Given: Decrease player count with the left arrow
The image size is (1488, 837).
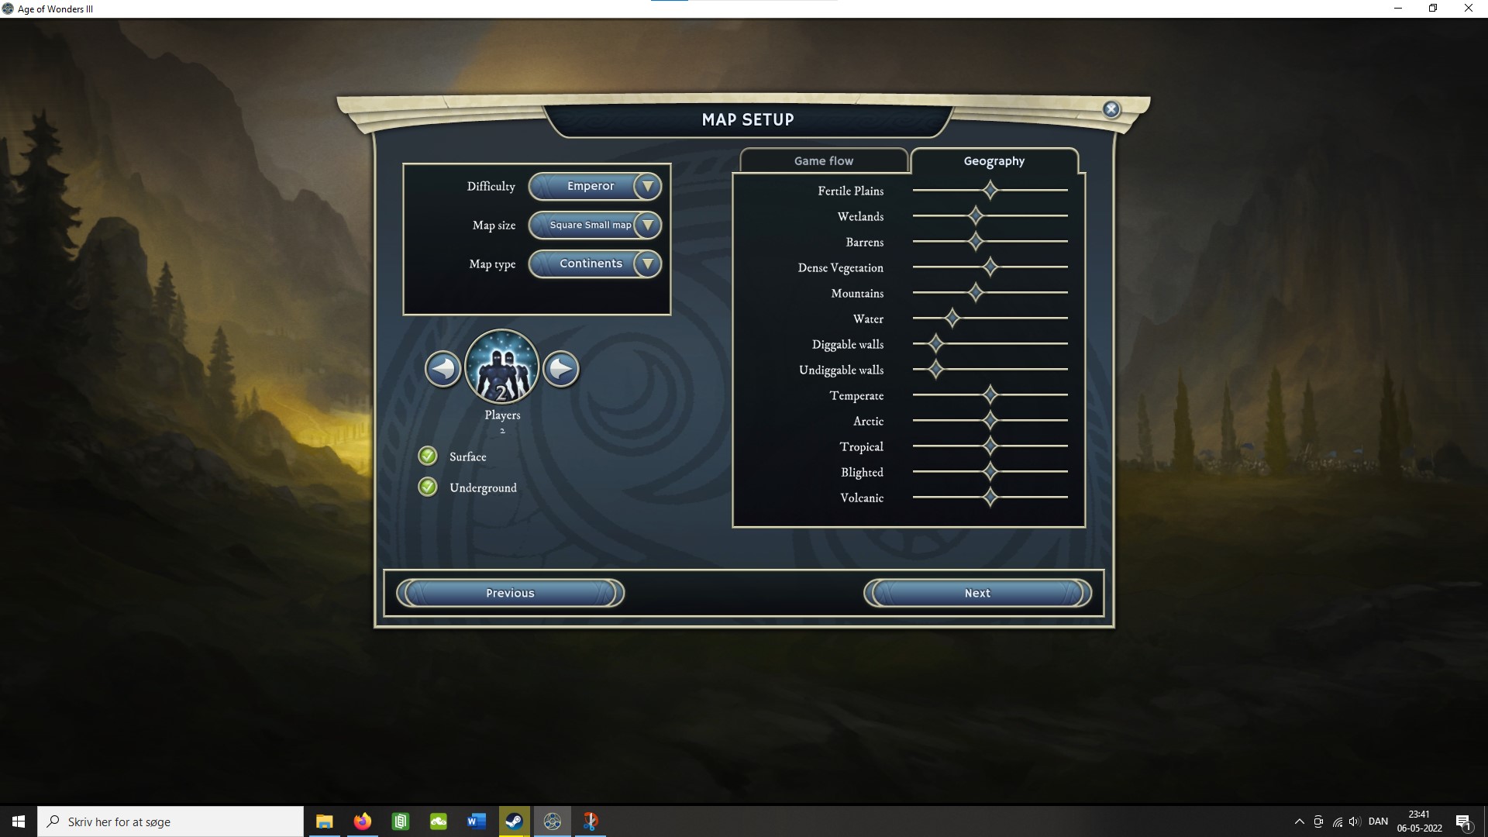Looking at the screenshot, I should tap(443, 369).
